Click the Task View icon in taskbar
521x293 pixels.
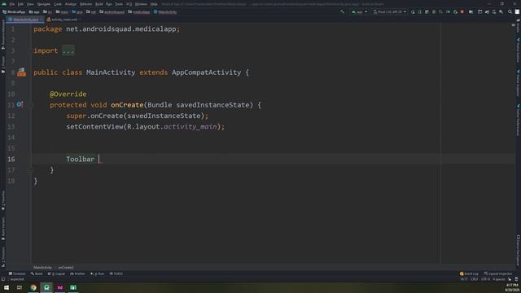[20, 287]
